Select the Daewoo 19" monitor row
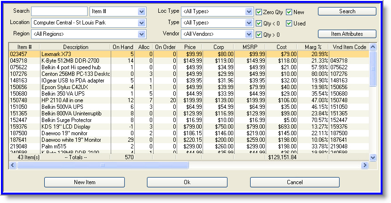Viewport: 391px width, 203px height. tap(189, 133)
